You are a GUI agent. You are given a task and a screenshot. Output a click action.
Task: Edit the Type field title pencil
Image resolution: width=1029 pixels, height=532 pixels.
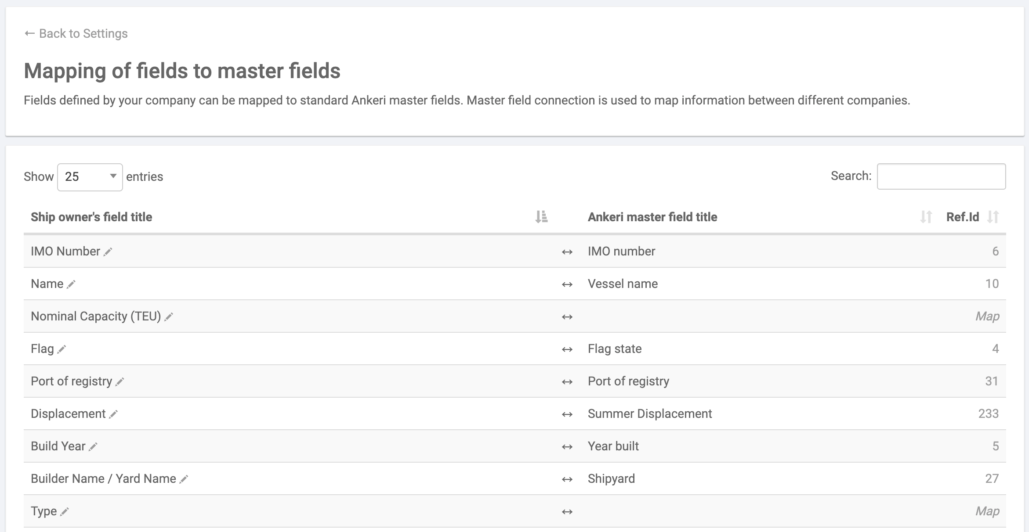coord(65,512)
